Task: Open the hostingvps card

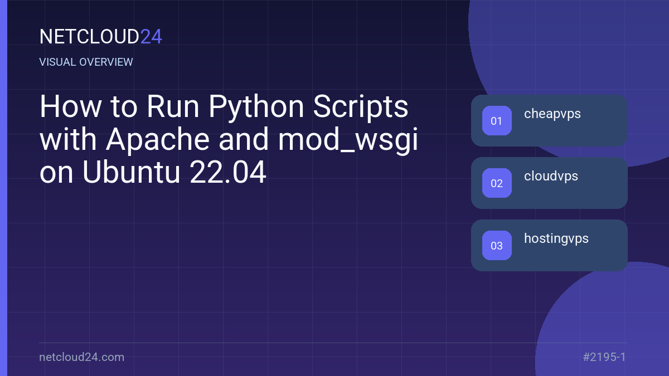Action: (549, 246)
